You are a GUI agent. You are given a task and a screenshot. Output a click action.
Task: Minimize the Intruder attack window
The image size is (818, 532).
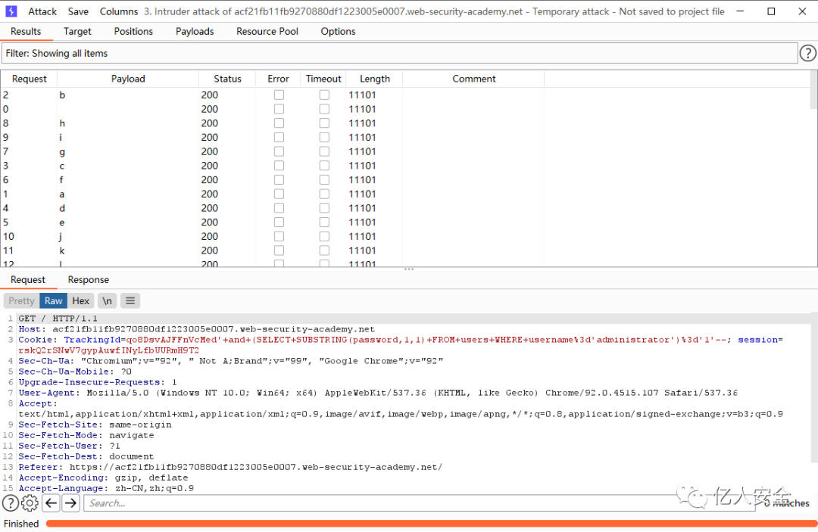(x=740, y=11)
